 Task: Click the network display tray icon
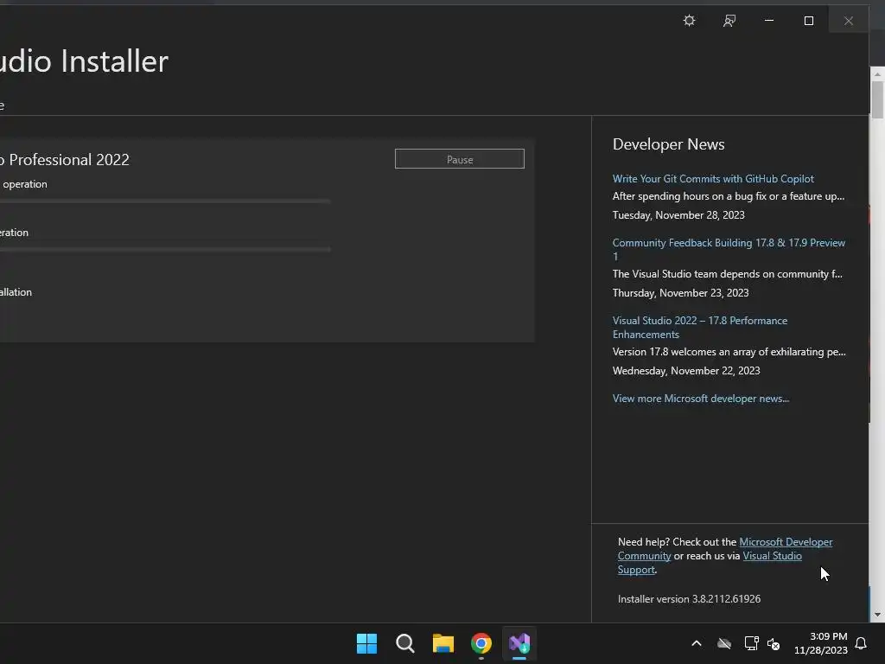[751, 643]
